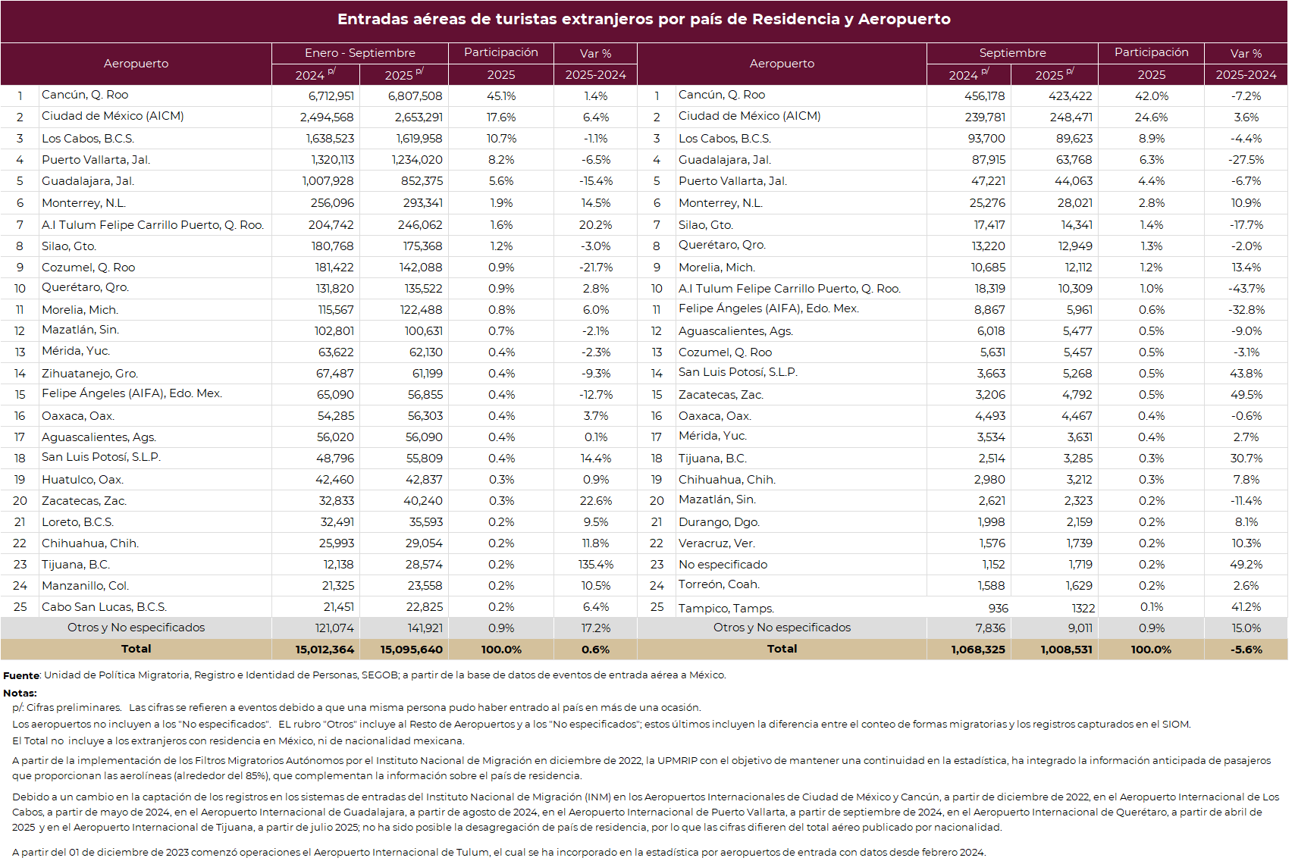Select the Torreón, Coah. row label
1295x861 pixels.
718,584
